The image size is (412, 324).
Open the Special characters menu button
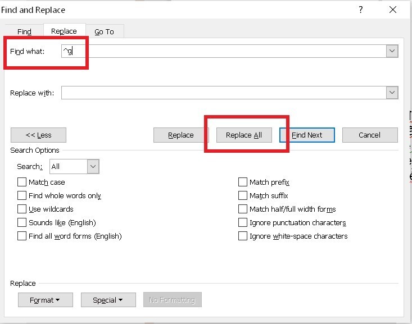point(108,300)
